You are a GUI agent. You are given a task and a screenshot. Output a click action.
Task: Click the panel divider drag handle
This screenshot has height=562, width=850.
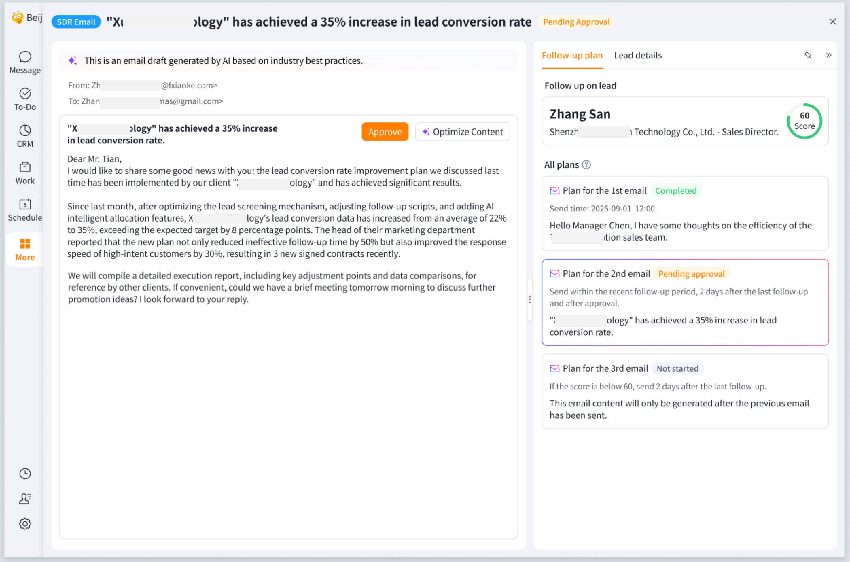(530, 299)
